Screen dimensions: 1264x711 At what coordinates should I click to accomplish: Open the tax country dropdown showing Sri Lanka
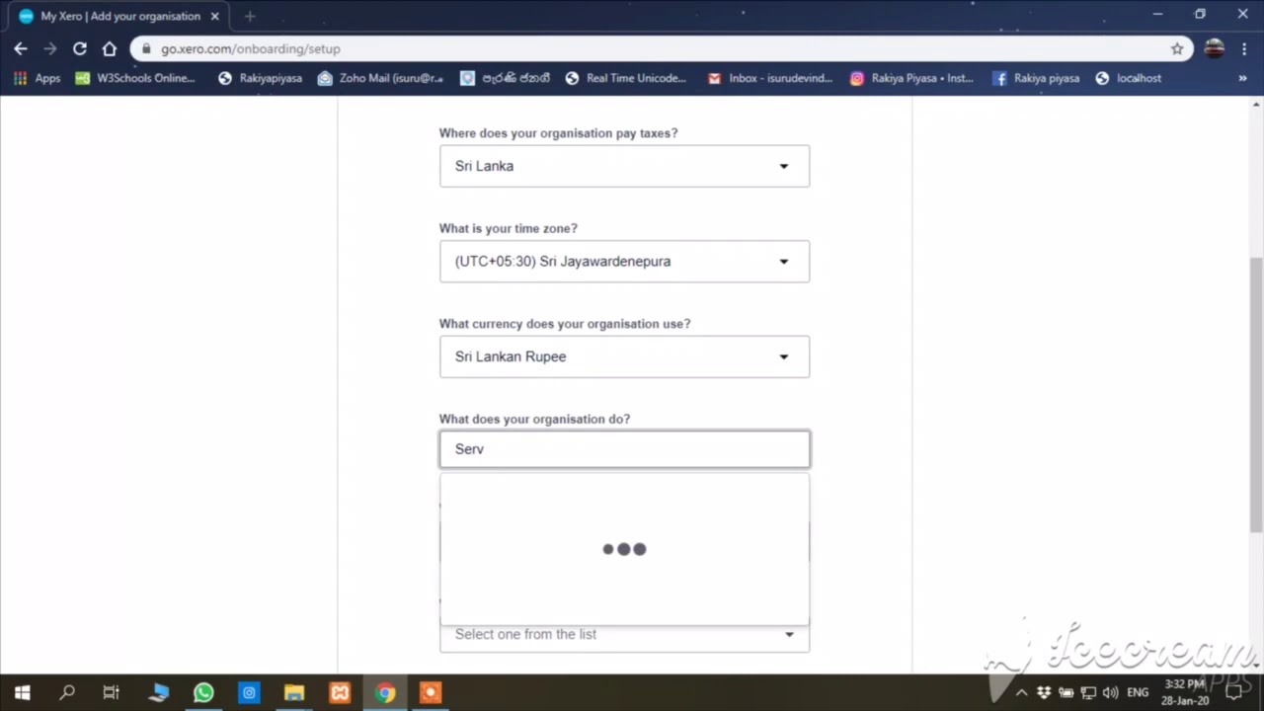coord(624,166)
